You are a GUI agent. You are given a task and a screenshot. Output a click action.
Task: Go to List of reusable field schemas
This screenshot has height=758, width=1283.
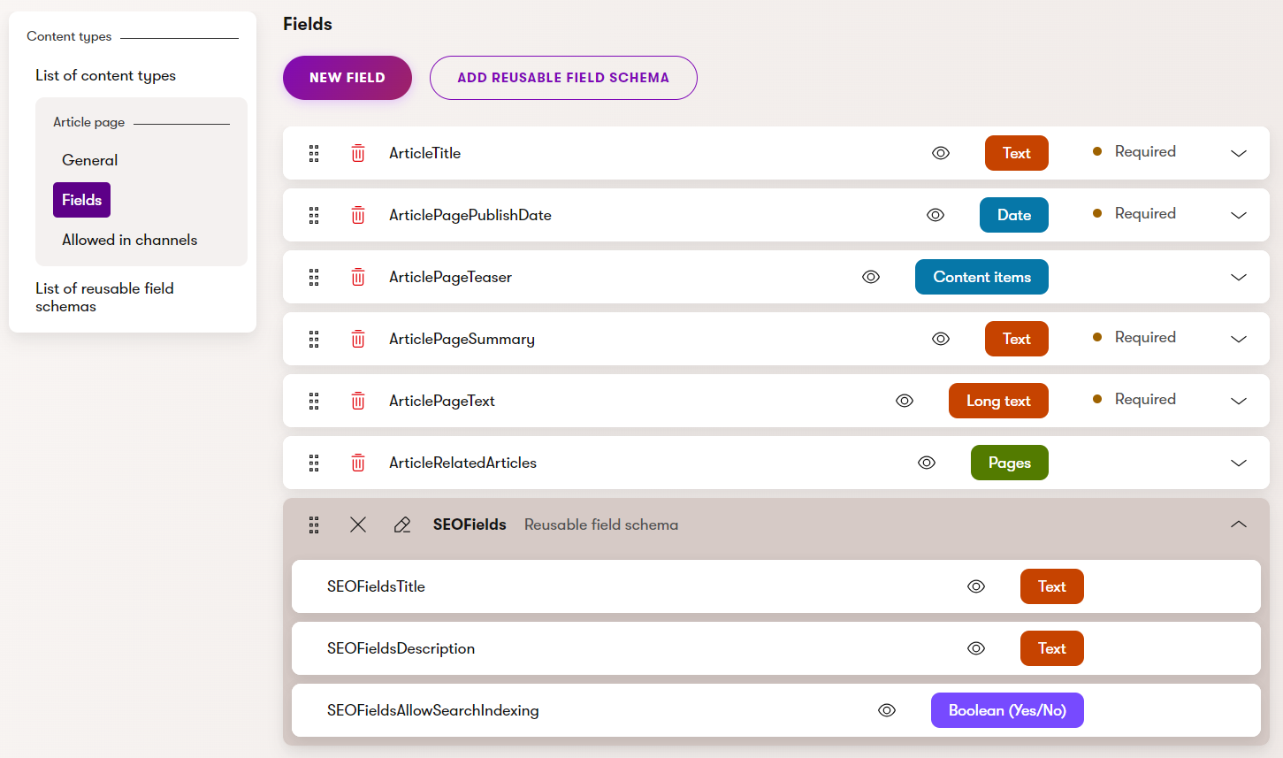tap(104, 297)
